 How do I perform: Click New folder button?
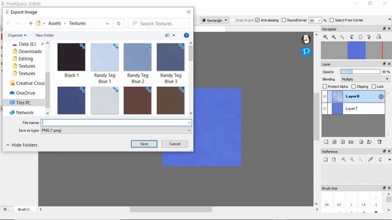coord(45,35)
